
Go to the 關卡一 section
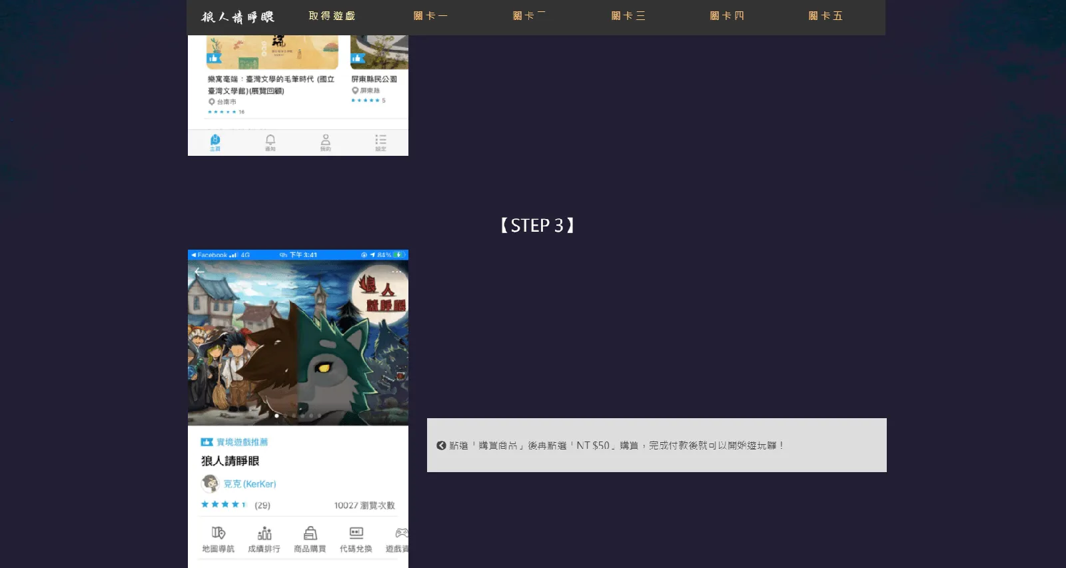(x=430, y=16)
